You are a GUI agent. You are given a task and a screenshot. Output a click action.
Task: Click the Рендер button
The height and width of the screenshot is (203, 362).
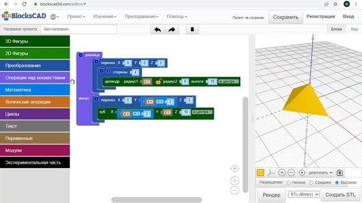[x=271, y=195]
